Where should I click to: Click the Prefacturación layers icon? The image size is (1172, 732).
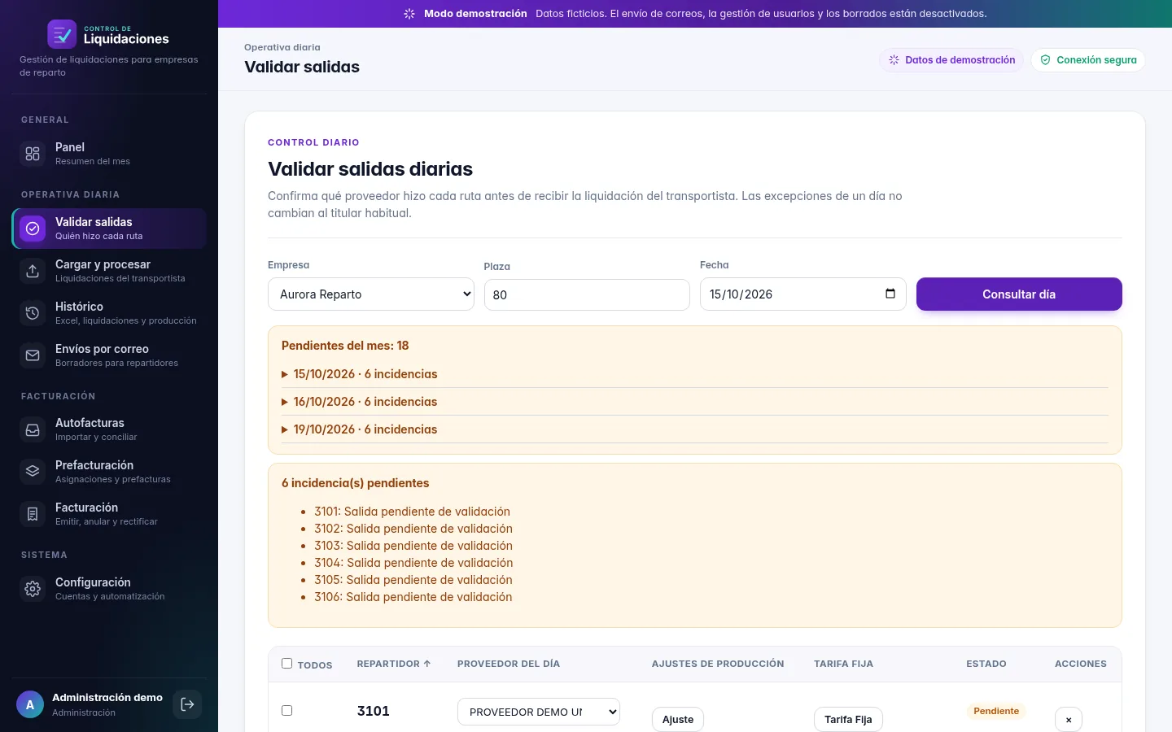click(x=33, y=472)
